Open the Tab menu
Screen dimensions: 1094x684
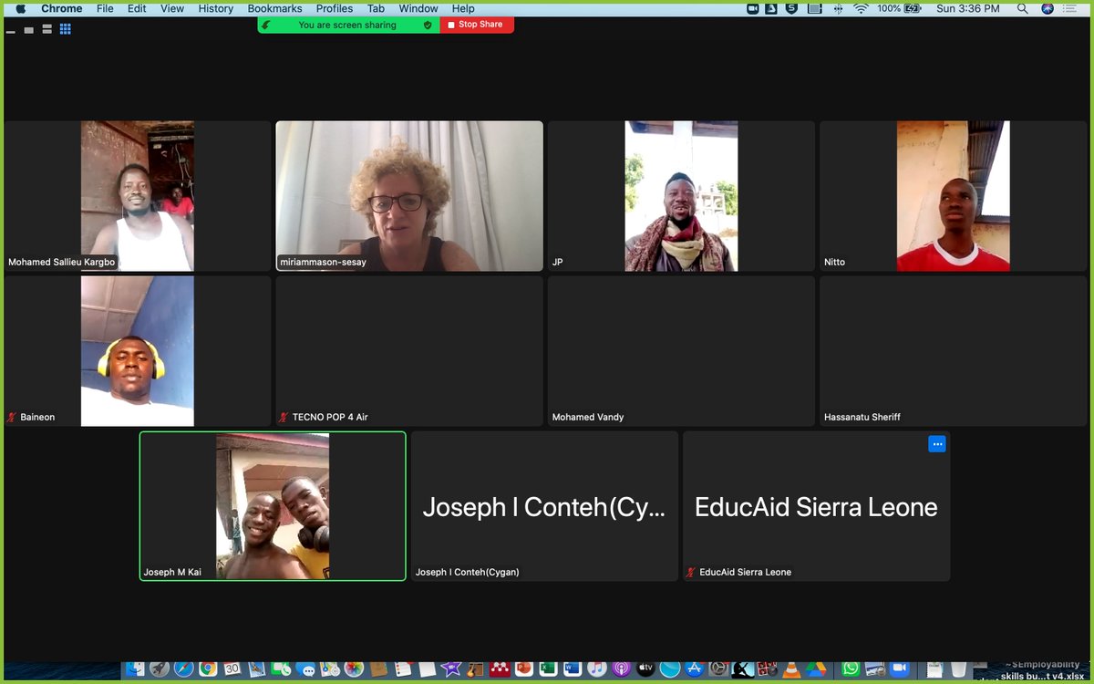point(376,8)
